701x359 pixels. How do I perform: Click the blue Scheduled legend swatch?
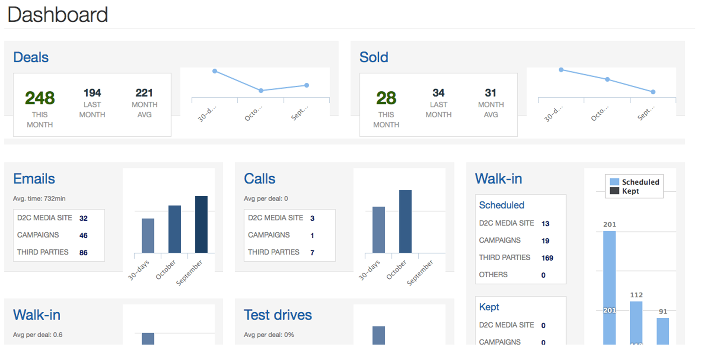pyautogui.click(x=614, y=182)
